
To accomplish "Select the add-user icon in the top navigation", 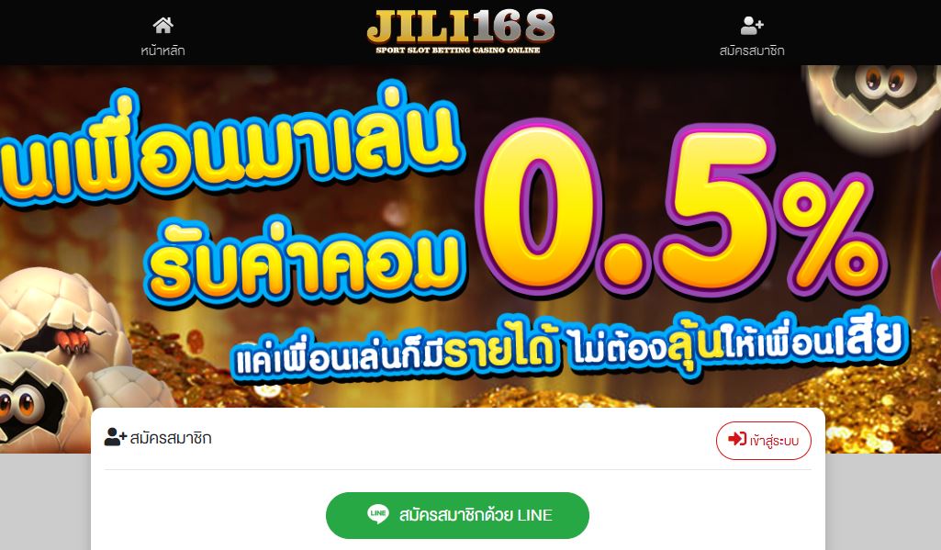I will pyautogui.click(x=752, y=25).
